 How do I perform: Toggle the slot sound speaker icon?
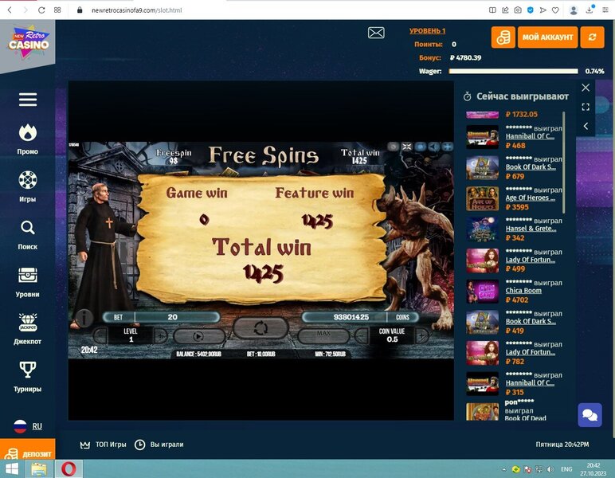coord(433,147)
